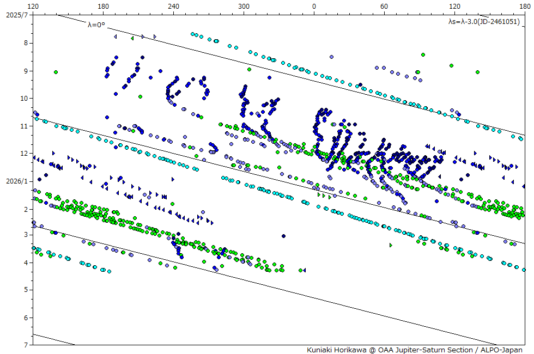
Task: Click the topmost green dot under the 60–120 span
Action: pos(423,54)
